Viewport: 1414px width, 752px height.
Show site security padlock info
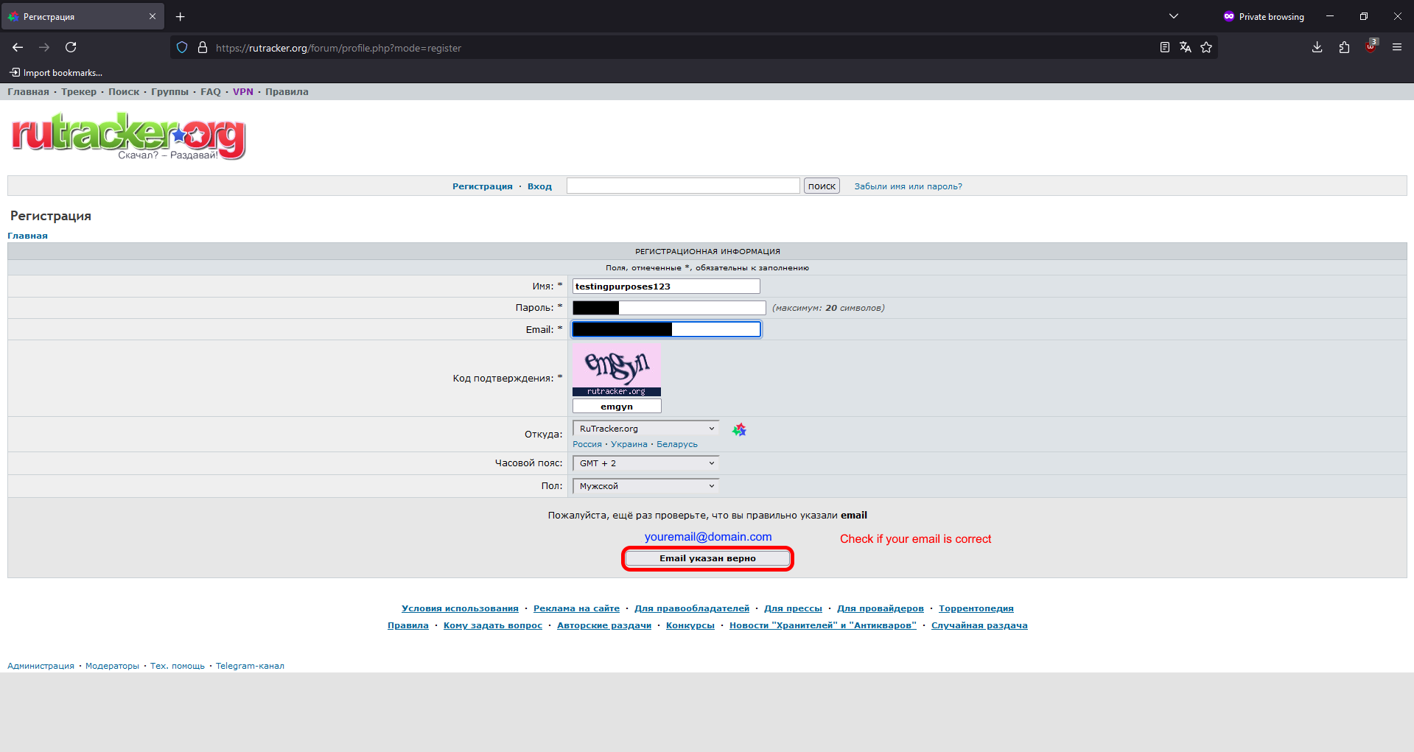coord(203,48)
